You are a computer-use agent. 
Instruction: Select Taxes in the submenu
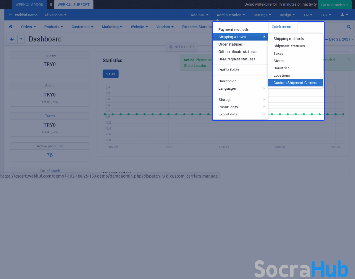coord(278,54)
